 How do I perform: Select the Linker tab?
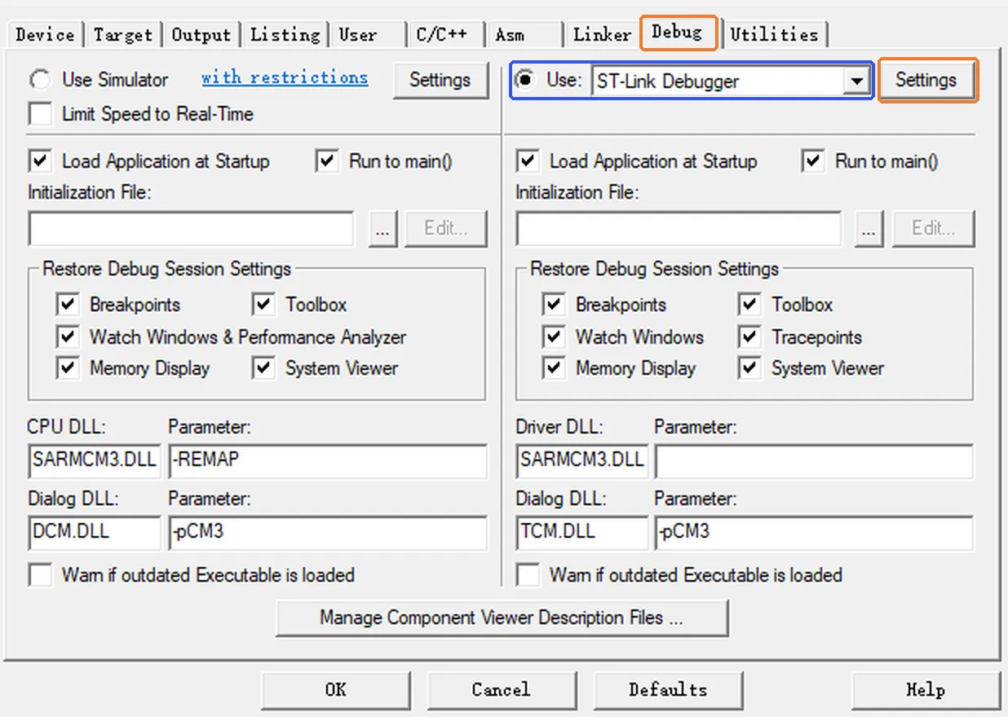coord(602,35)
